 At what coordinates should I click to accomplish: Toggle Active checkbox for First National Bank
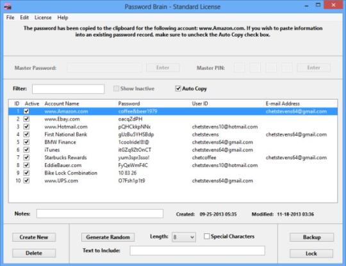[x=26, y=134]
